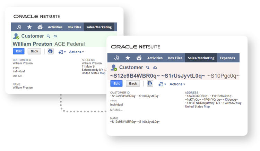Open Activities menu in front window
This screenshot has width=260, height=151.
point(155,58)
